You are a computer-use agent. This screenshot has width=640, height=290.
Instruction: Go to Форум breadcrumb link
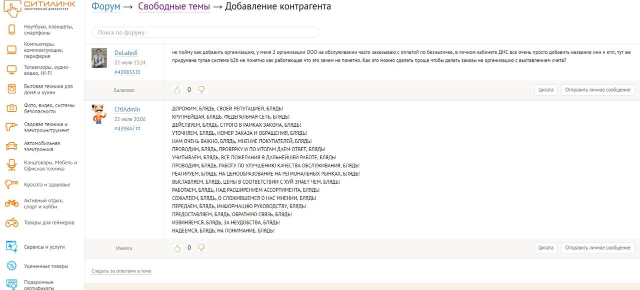[x=105, y=6]
